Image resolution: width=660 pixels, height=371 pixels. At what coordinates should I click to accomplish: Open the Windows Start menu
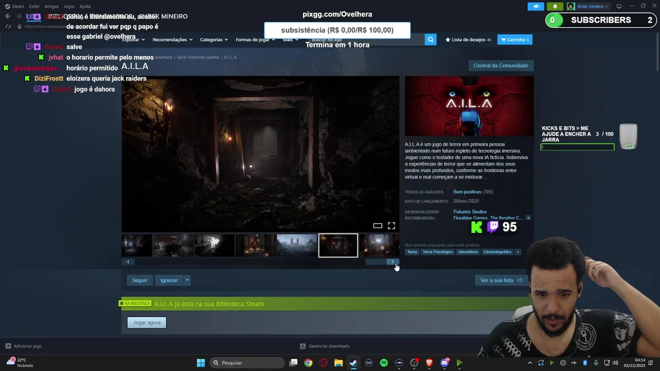point(201,363)
